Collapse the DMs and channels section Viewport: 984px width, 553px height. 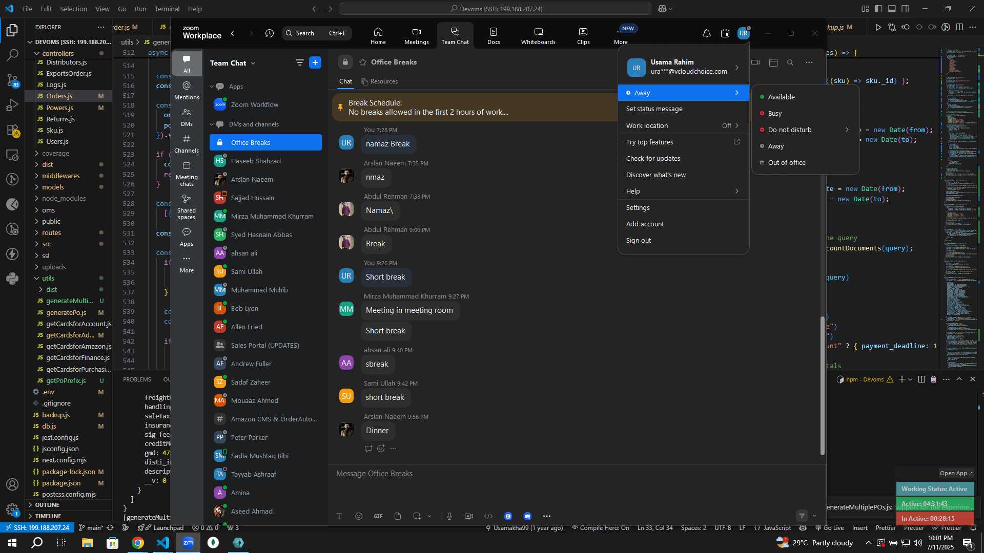(212, 124)
